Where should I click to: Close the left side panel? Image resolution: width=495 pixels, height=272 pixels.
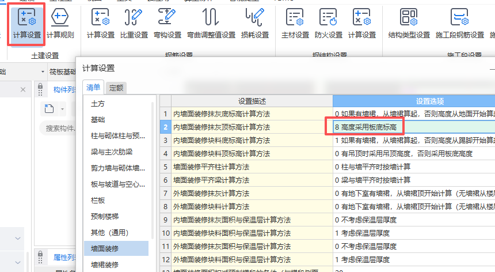[x=22, y=90]
